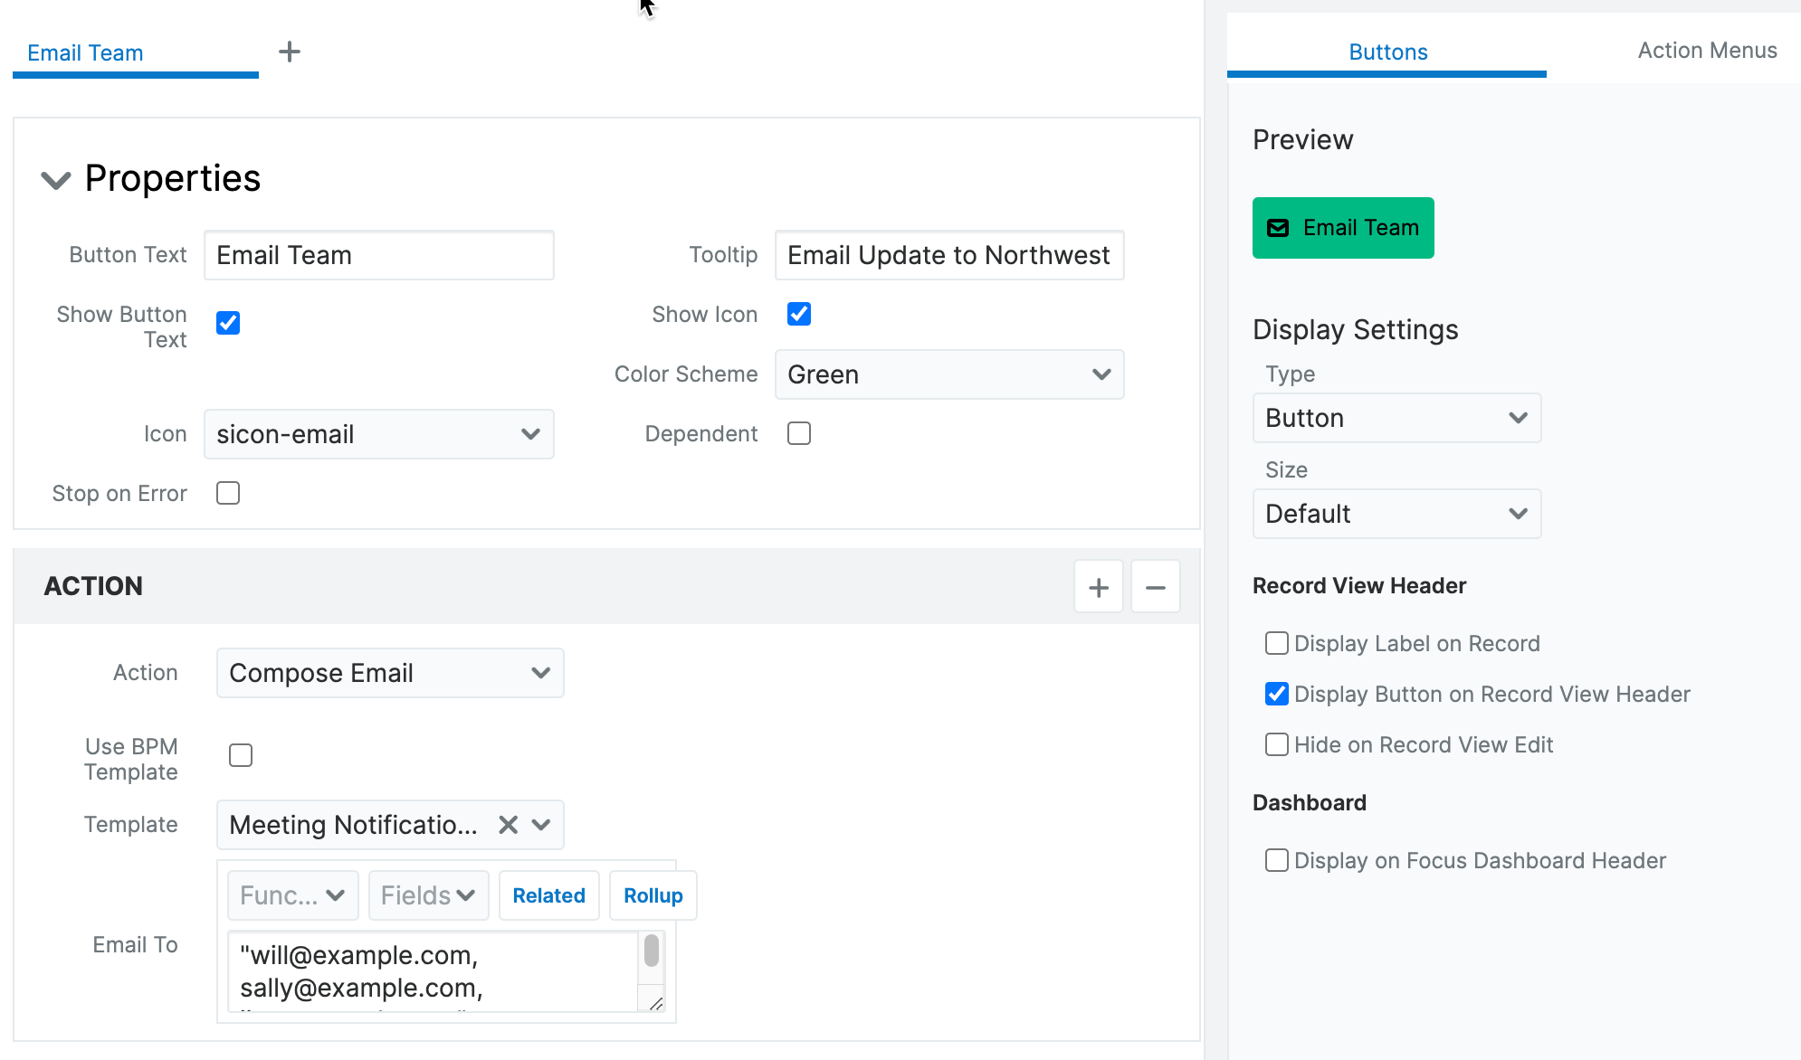Open the Color Scheme dropdown
Viewport: 1801px width, 1060px height.
tap(948, 374)
